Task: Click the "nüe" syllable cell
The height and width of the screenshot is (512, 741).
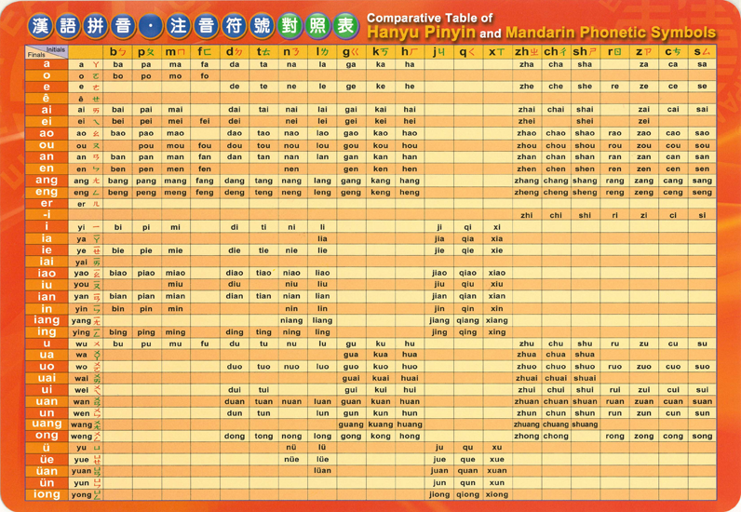Action: 291,459
